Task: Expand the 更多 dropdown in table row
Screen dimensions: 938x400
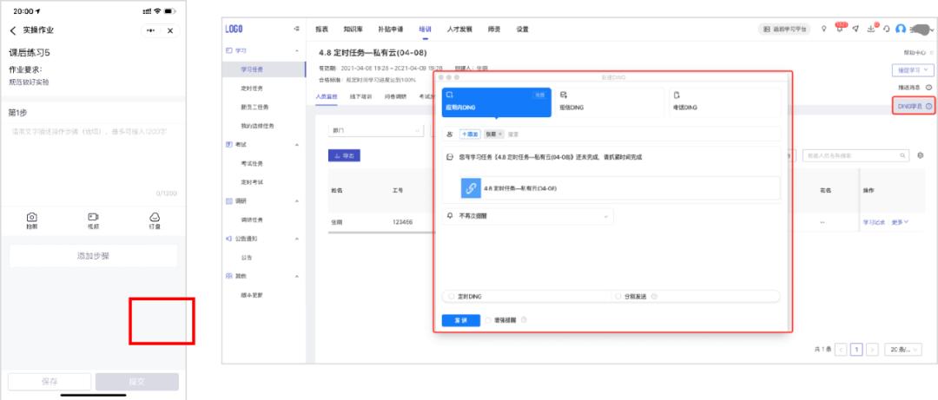Action: (900, 222)
